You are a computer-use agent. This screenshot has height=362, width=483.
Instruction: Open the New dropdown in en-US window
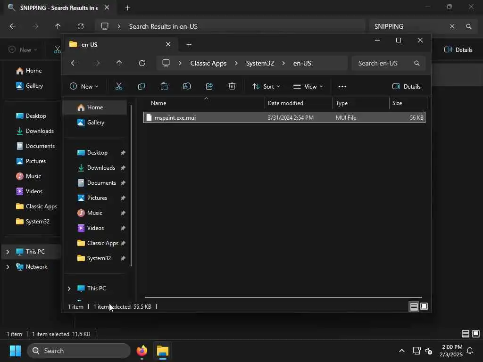[x=84, y=87]
